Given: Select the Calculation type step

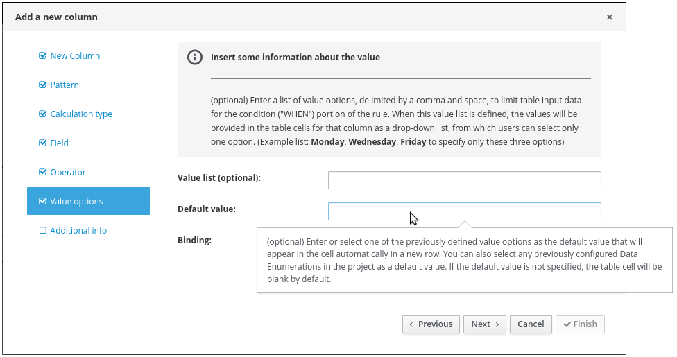Looking at the screenshot, I should 81,114.
